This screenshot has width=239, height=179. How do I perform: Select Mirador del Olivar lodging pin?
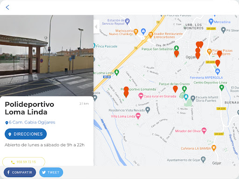click(204, 131)
